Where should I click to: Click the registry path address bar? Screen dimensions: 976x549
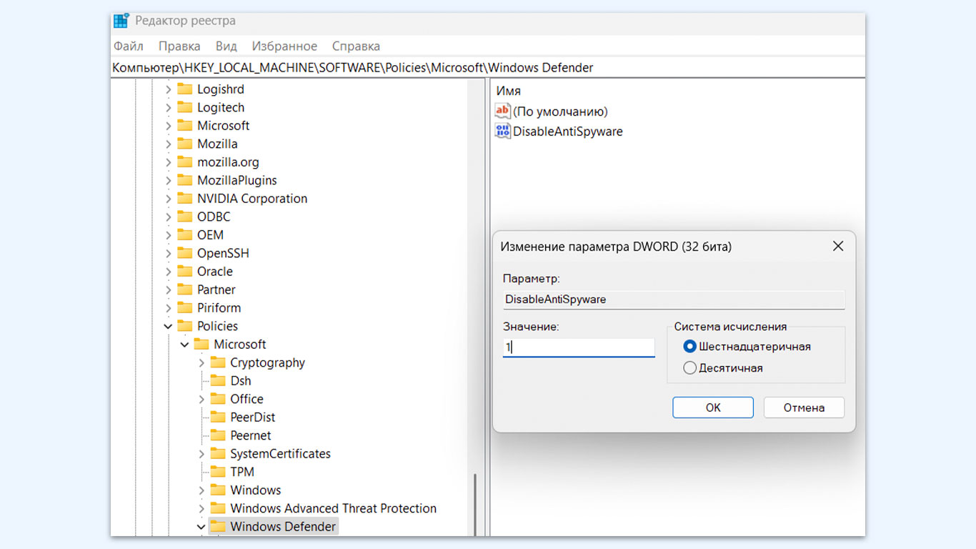pyautogui.click(x=488, y=68)
